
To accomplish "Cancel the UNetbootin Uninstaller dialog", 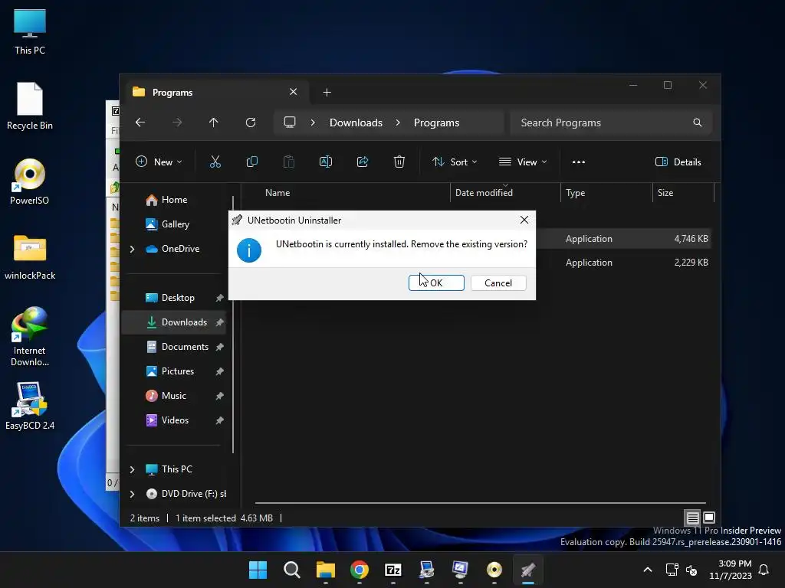I will pos(498,283).
